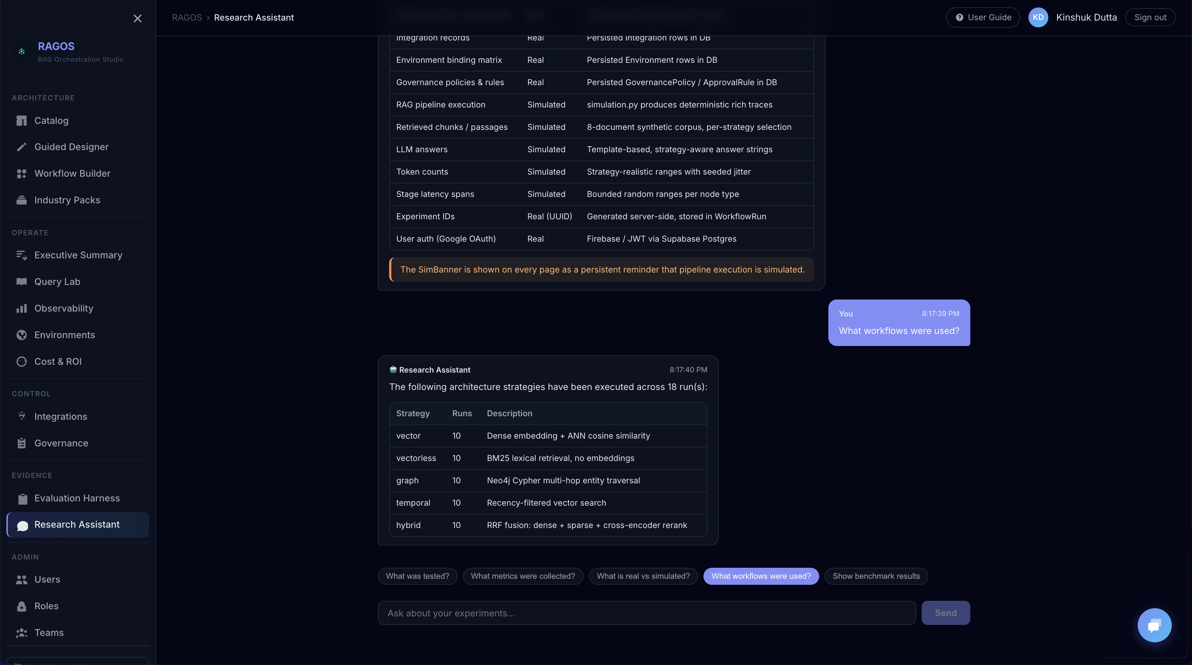Select the Guided Designer tool

point(71,147)
